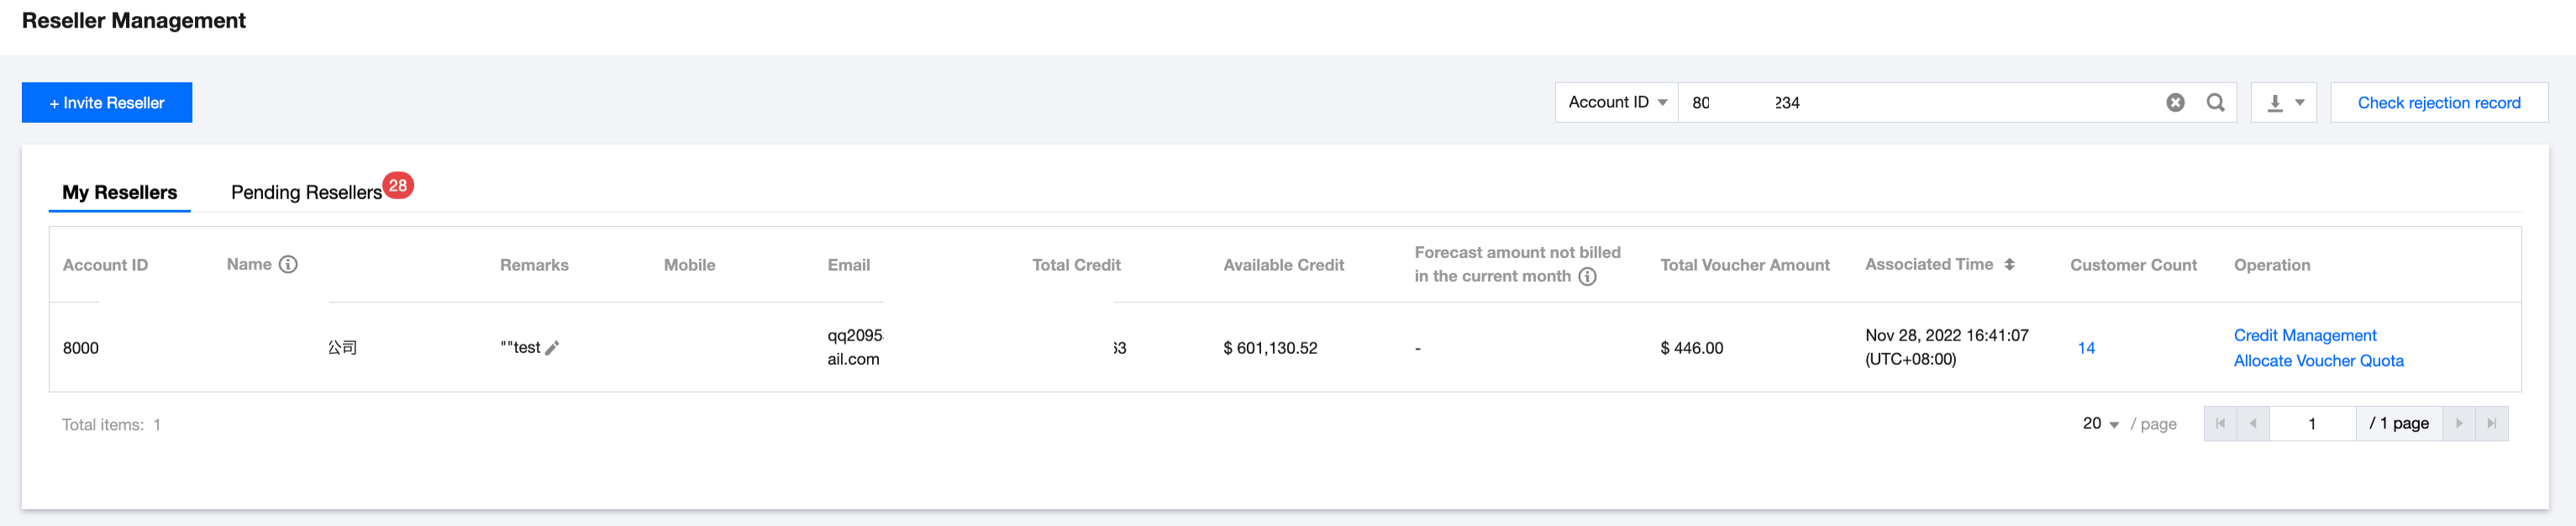Click the Invite Reseller button

pos(107,102)
